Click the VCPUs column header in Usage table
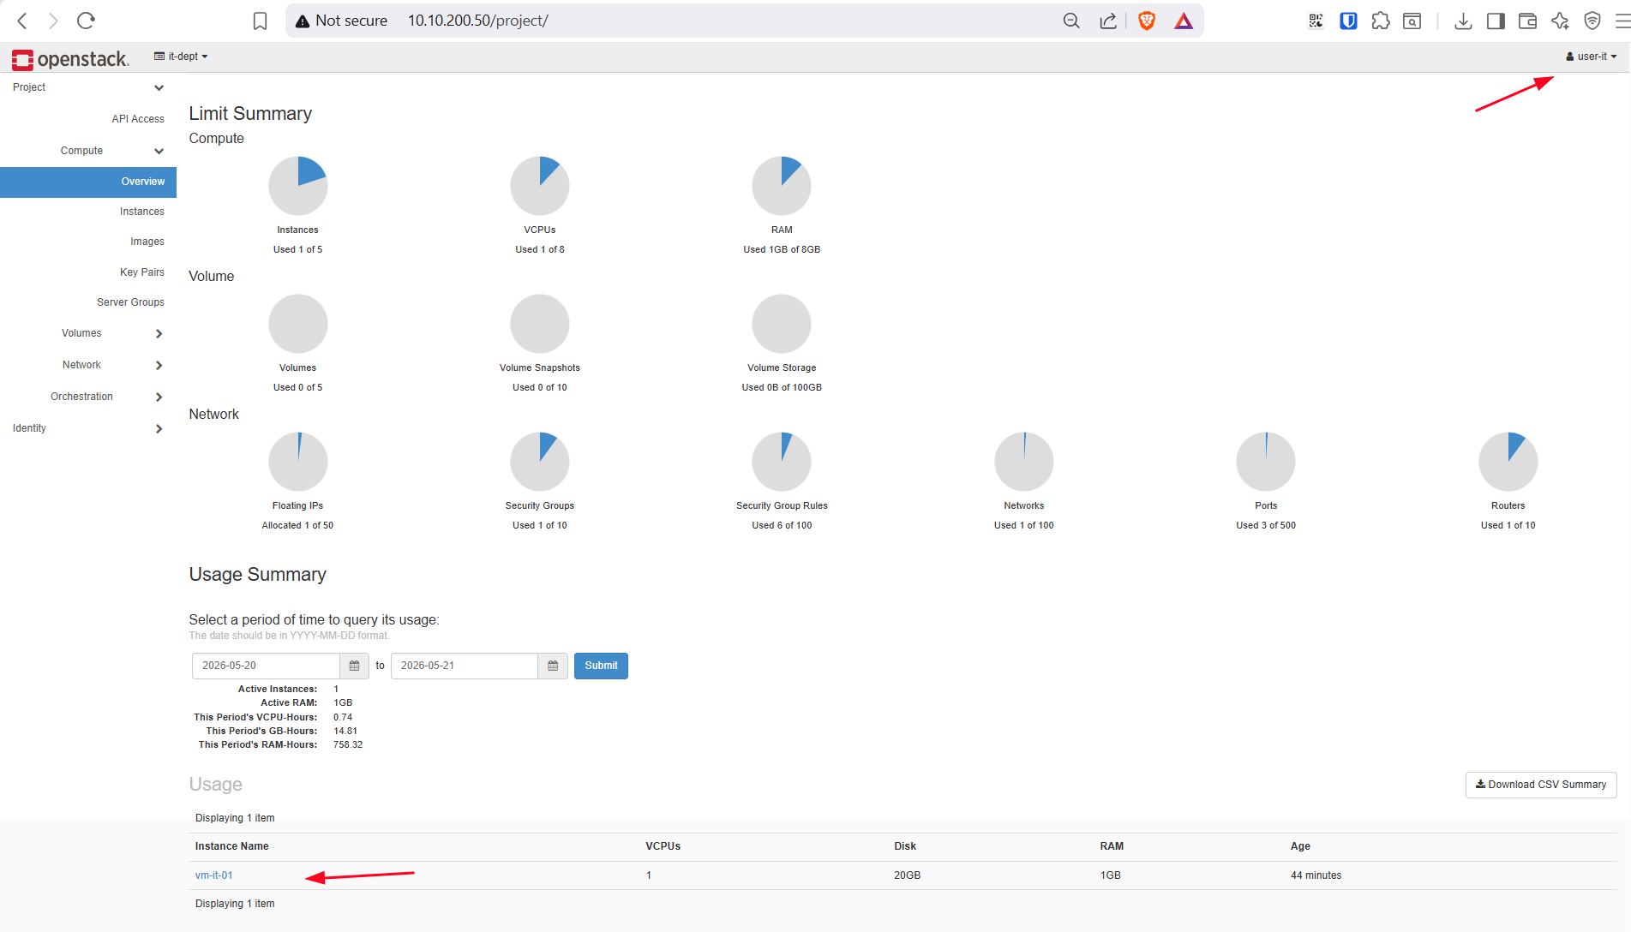 pyautogui.click(x=663, y=846)
